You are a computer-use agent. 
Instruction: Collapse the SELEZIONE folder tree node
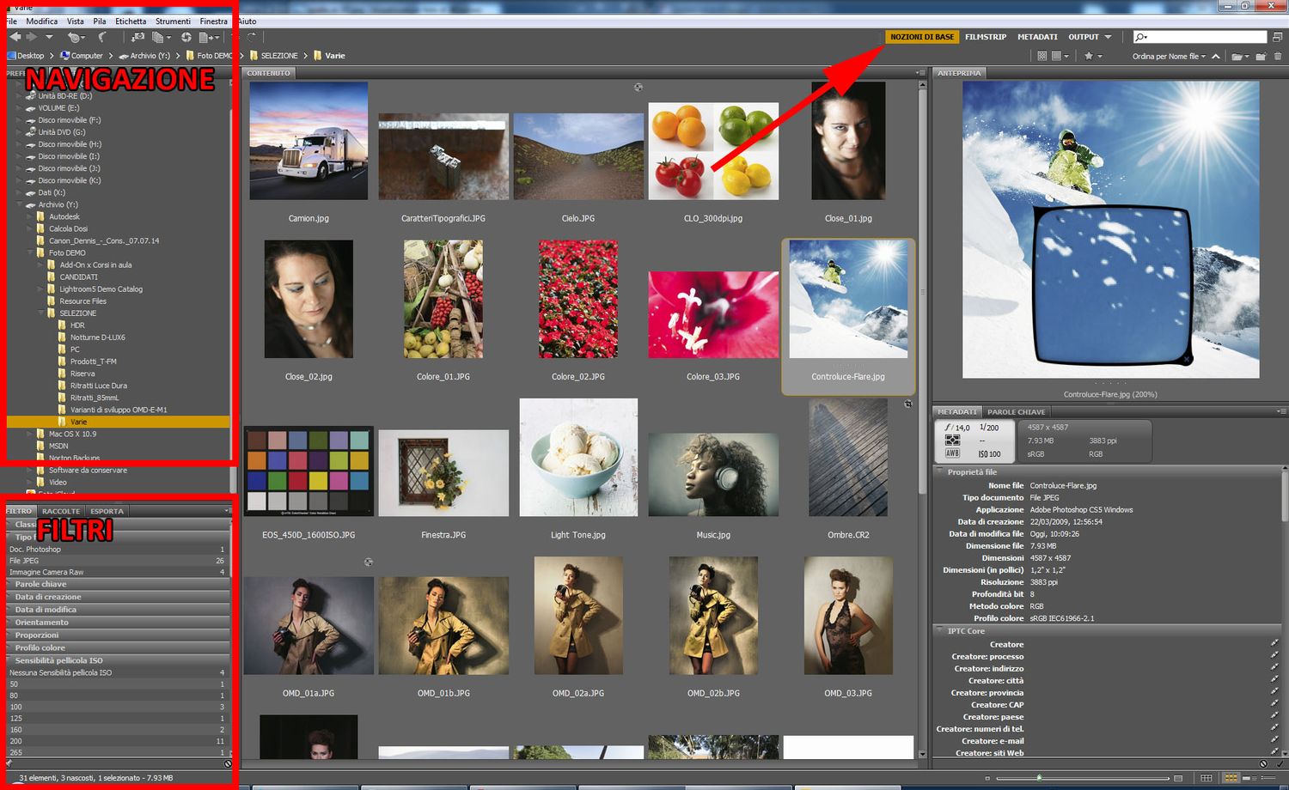point(40,313)
